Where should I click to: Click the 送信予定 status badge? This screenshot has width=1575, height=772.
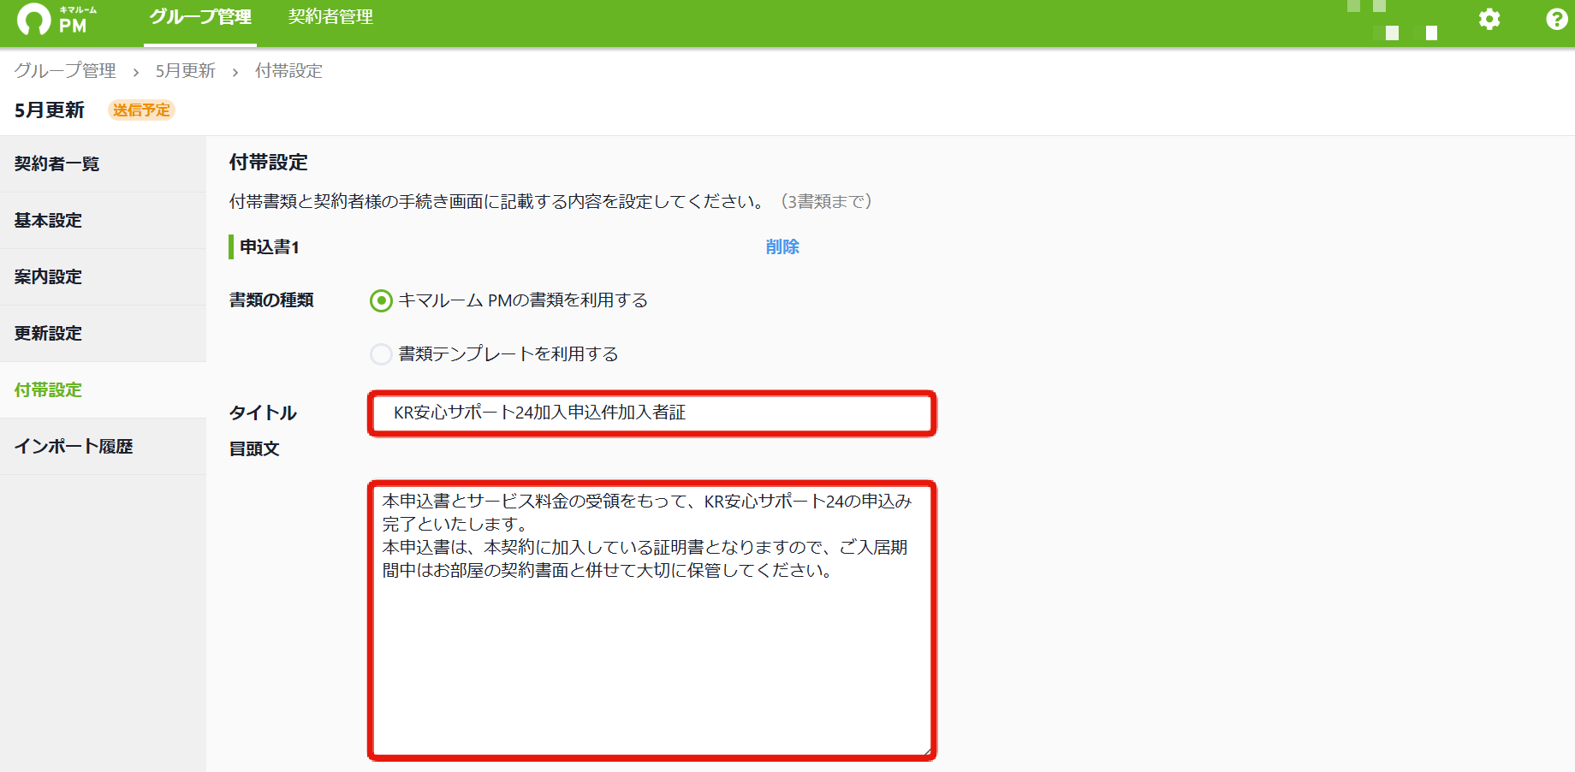click(141, 110)
